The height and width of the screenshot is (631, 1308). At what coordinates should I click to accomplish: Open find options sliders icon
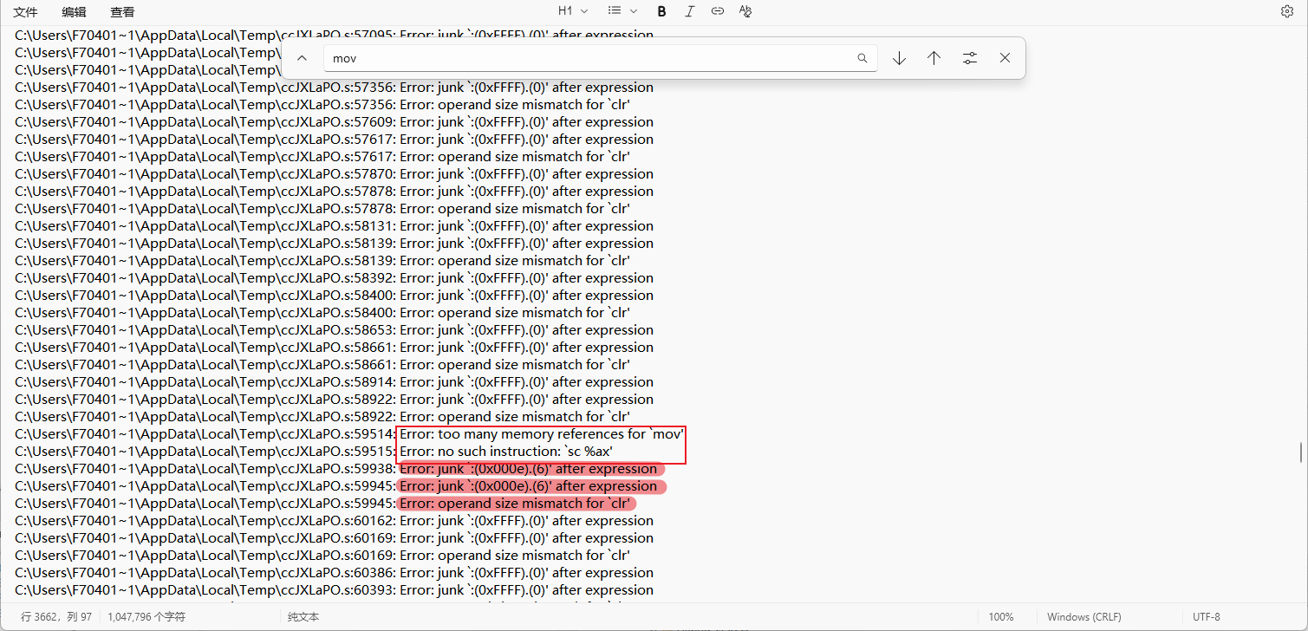click(x=969, y=58)
